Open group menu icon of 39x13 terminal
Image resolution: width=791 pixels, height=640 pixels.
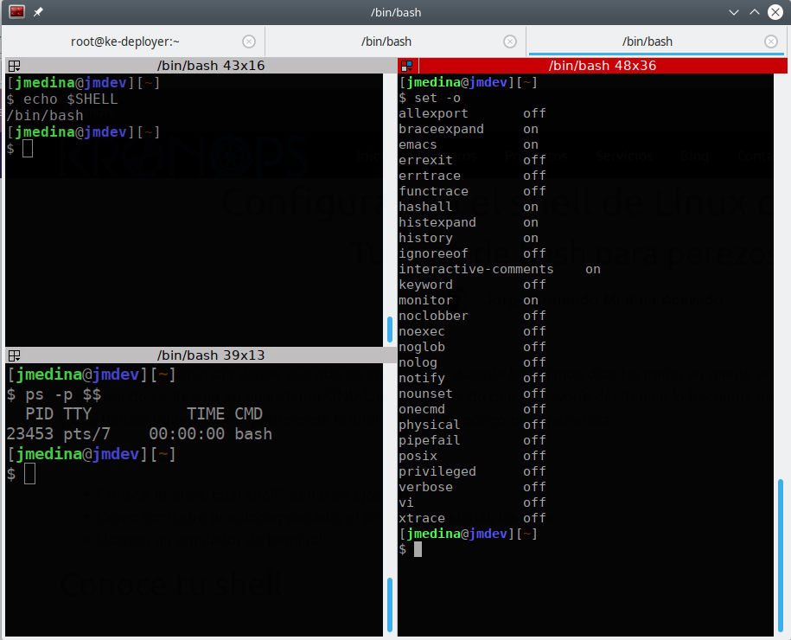click(14, 355)
